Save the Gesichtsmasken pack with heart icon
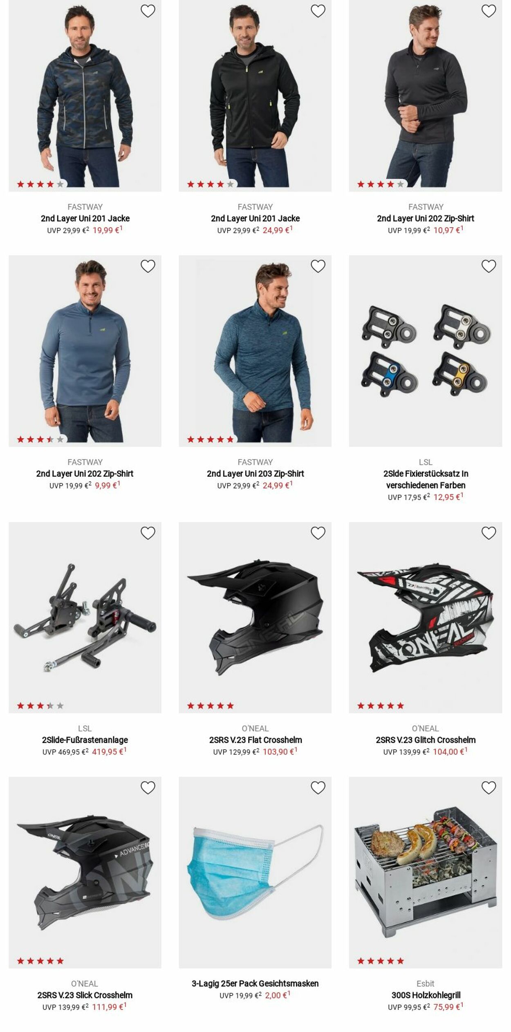 click(x=318, y=787)
